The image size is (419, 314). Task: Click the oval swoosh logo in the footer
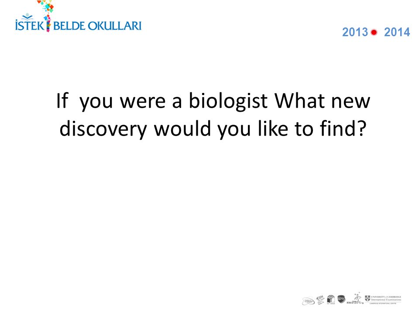click(x=308, y=301)
